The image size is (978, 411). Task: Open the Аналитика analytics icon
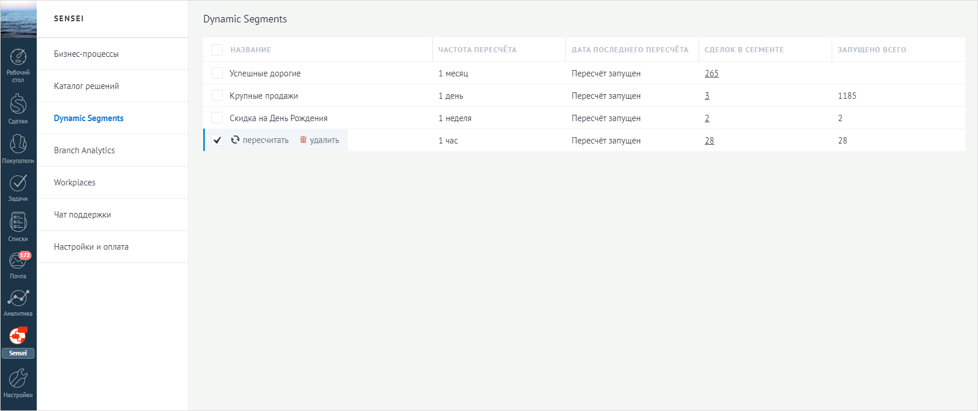18,298
